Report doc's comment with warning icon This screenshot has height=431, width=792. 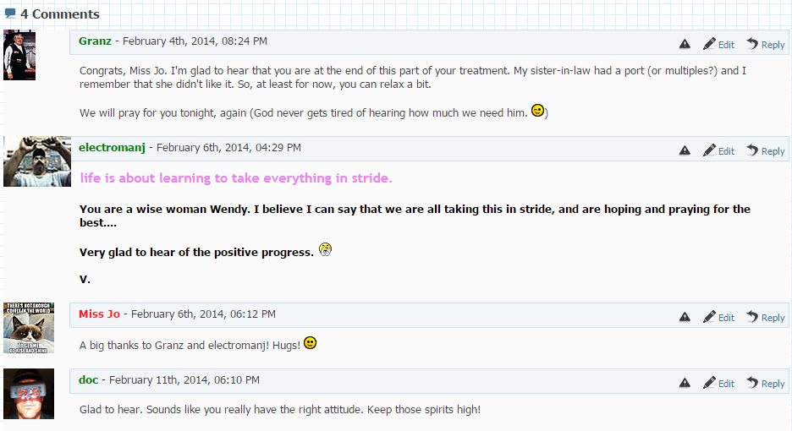click(685, 383)
